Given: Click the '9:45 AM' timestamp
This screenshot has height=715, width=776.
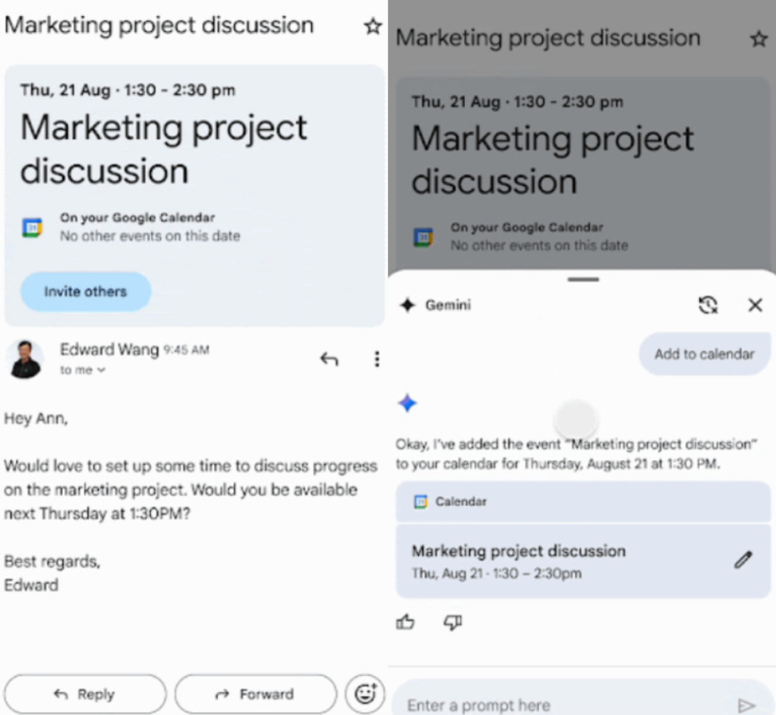Looking at the screenshot, I should (x=186, y=350).
